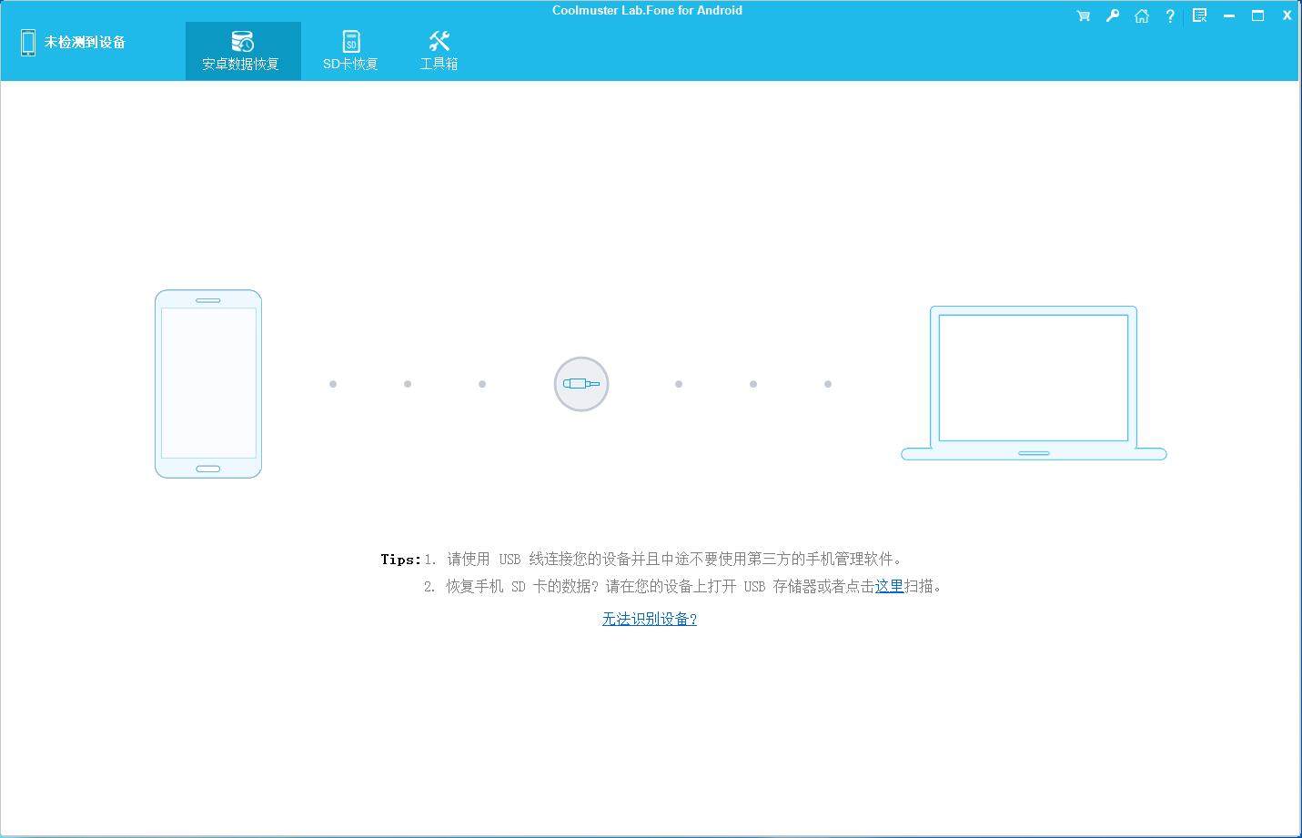The height and width of the screenshot is (838, 1302).
Task: Maximize the Coolmuster window
Action: [x=1258, y=15]
